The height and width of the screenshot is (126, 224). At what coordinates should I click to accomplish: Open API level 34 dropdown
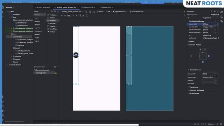(108, 12)
